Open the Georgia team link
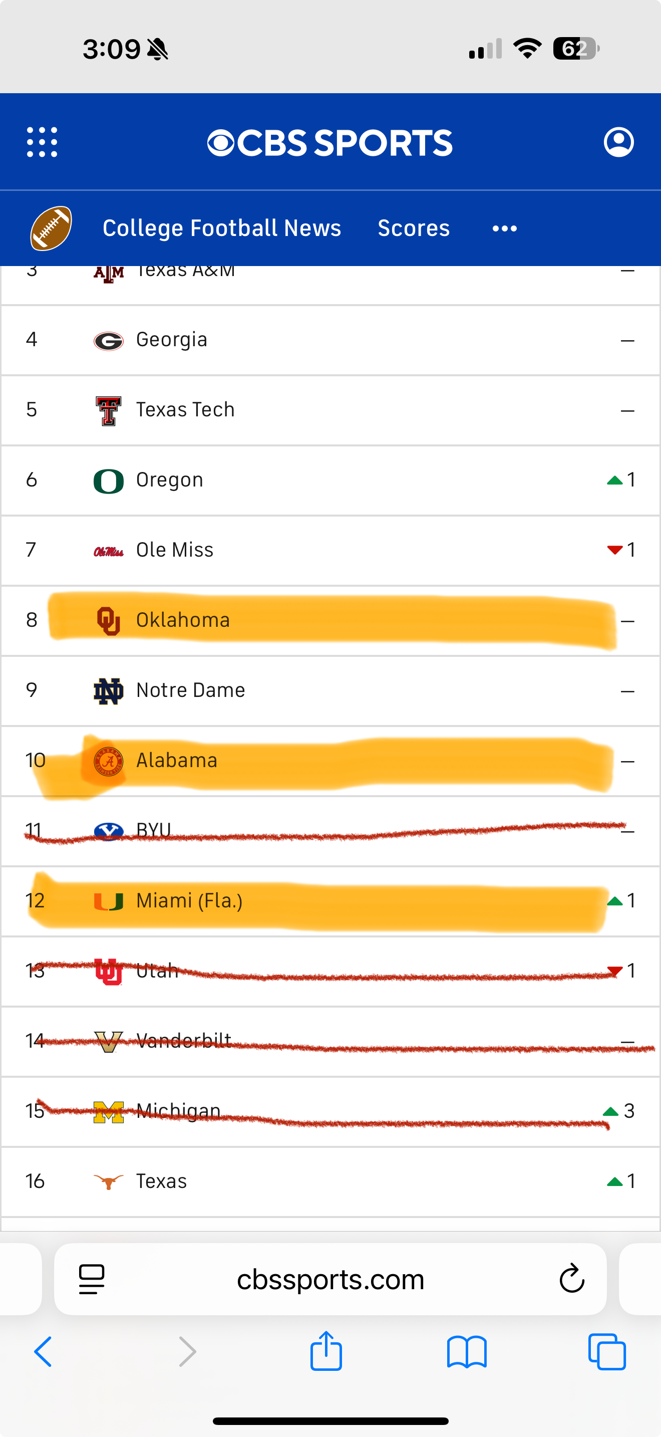Screen dimensions: 661x1437 tap(172, 340)
